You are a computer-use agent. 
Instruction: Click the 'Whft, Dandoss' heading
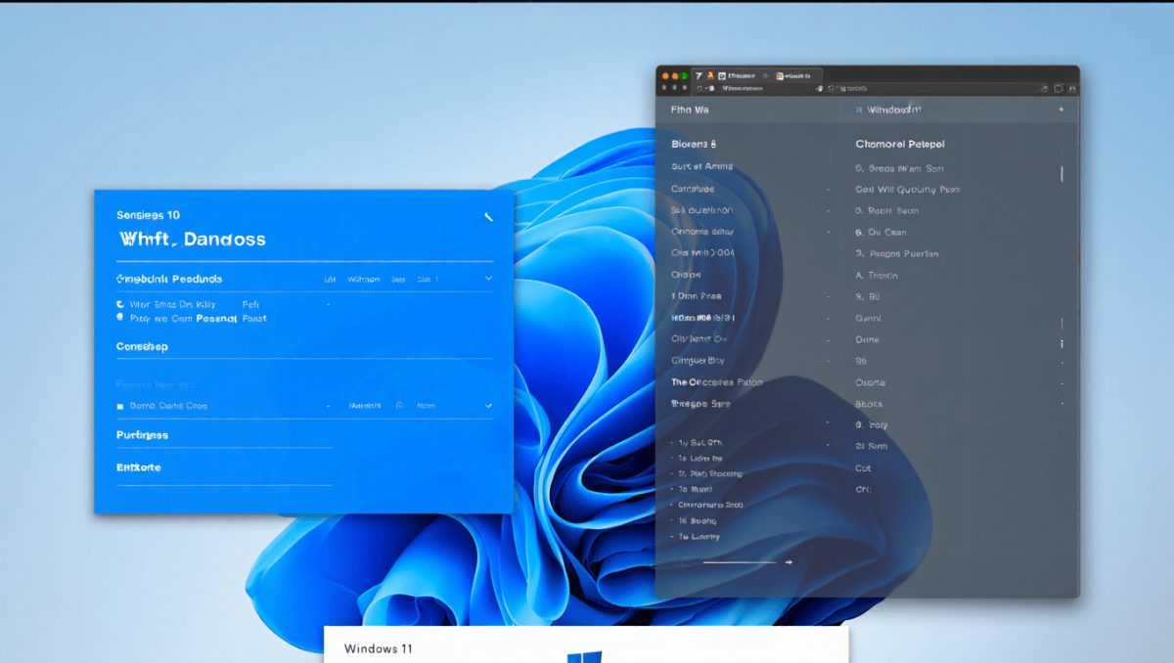(192, 239)
